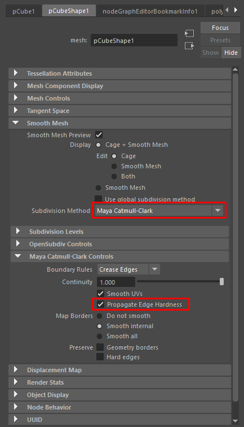Disable Propagate Edge Hardness checkbox
The width and height of the screenshot is (244, 427).
[x=100, y=304]
